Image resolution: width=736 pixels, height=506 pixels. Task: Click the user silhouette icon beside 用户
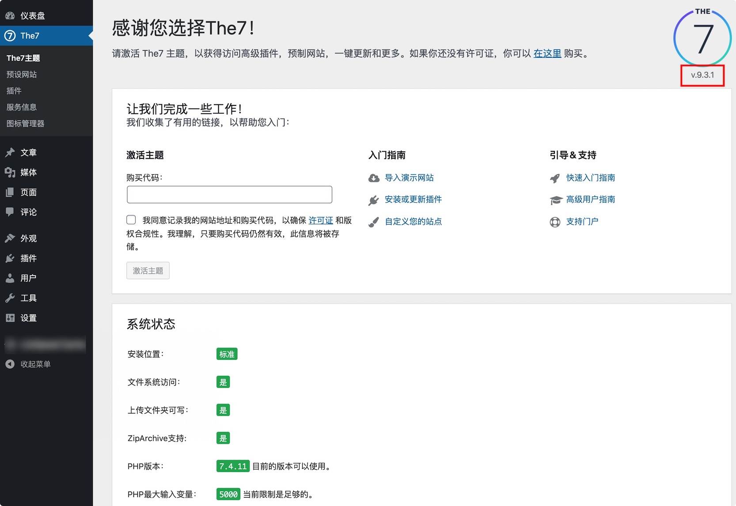click(x=10, y=278)
